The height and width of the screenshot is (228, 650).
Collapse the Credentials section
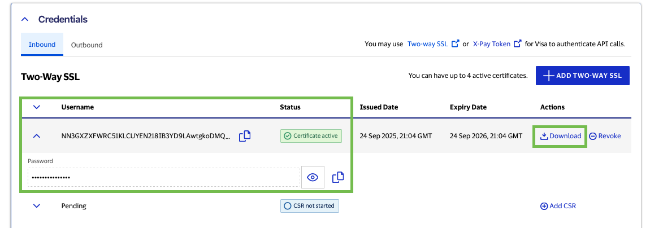[24, 19]
